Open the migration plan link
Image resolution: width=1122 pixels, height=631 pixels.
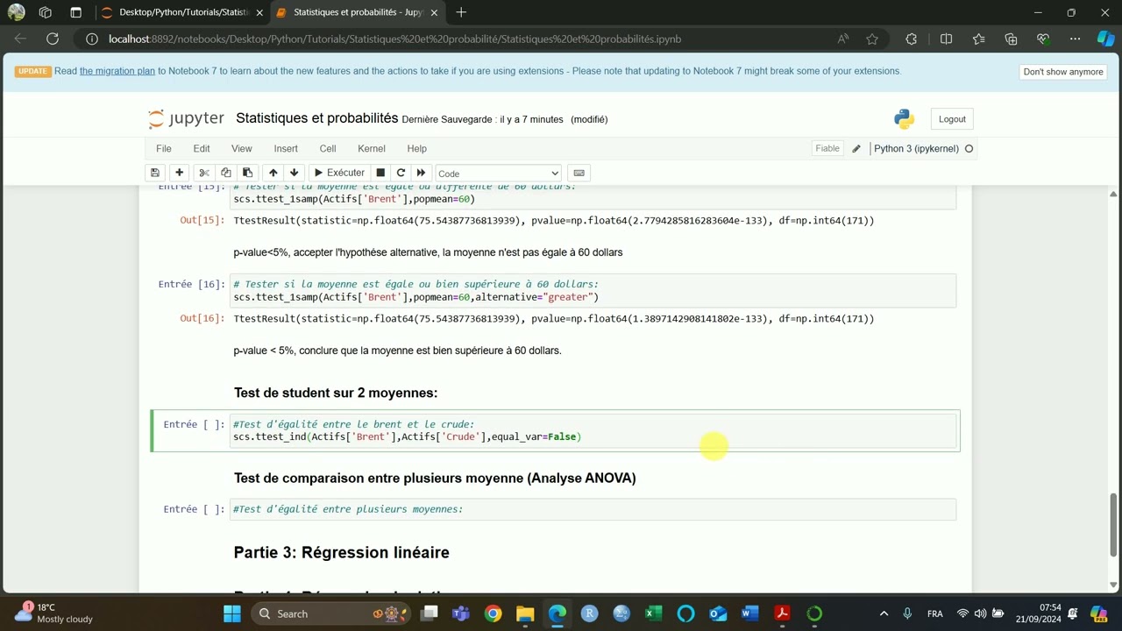[117, 71]
